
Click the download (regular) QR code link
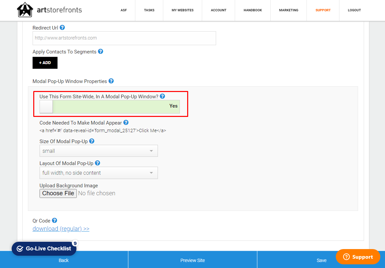click(x=61, y=229)
